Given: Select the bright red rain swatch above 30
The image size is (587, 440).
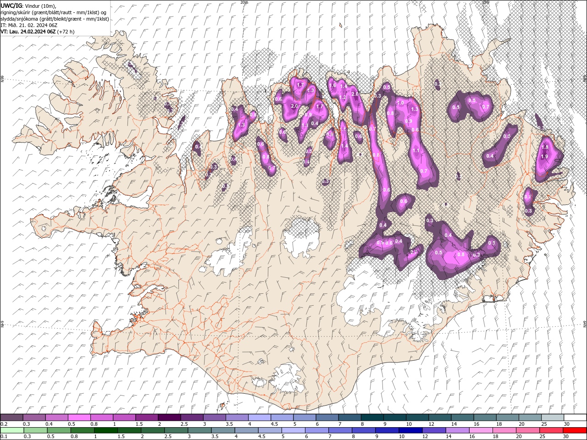Looking at the screenshot, I should tap(574, 430).
